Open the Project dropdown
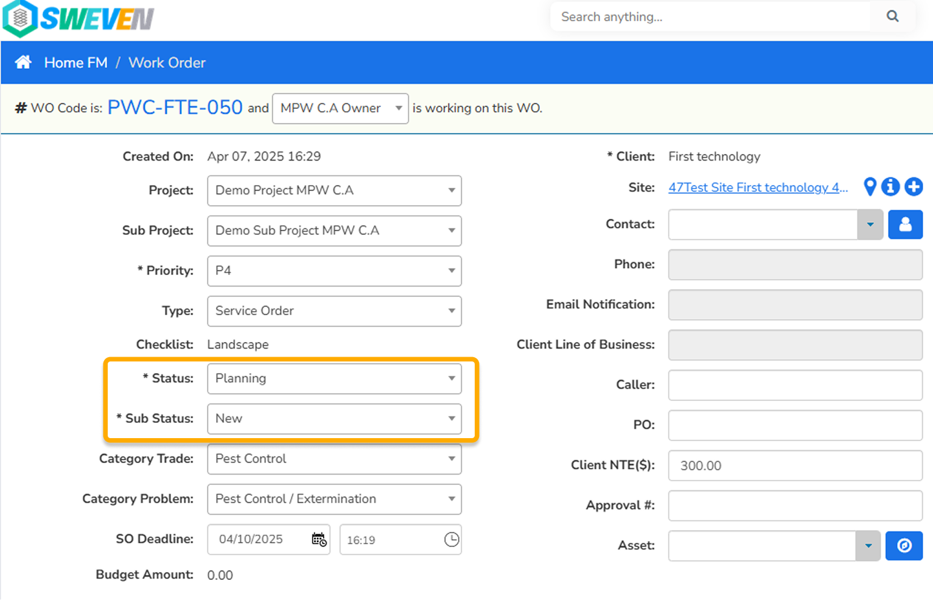933x600 pixels. pyautogui.click(x=334, y=190)
